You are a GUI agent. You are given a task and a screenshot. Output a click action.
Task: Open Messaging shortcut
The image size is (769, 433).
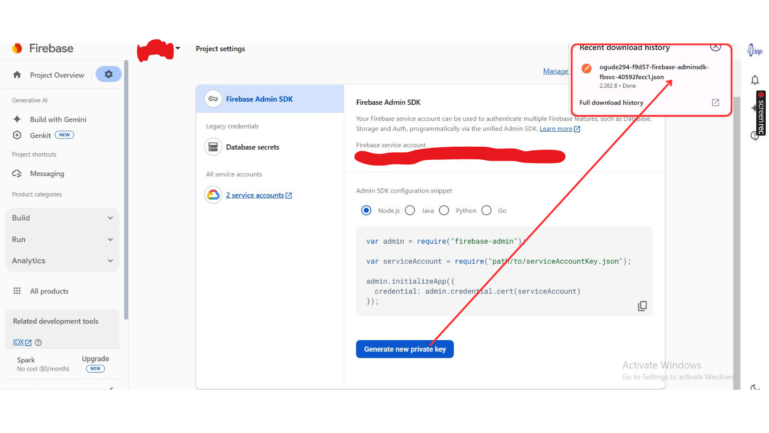[47, 173]
